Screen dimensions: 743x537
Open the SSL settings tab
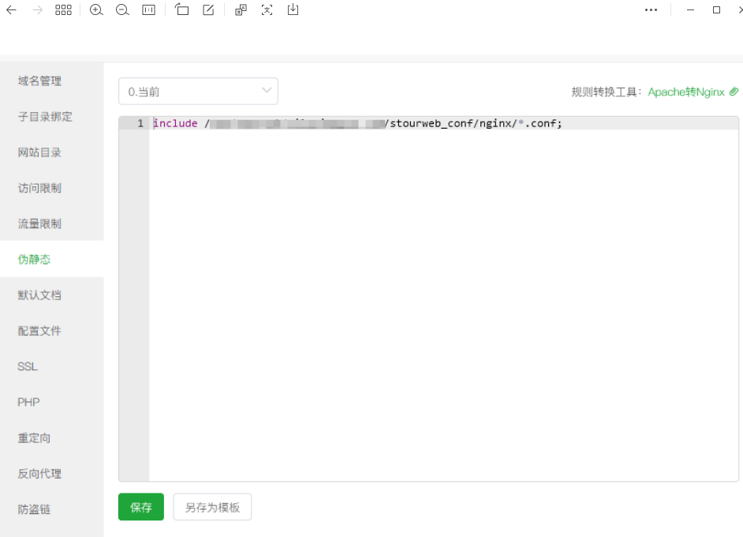pos(28,366)
